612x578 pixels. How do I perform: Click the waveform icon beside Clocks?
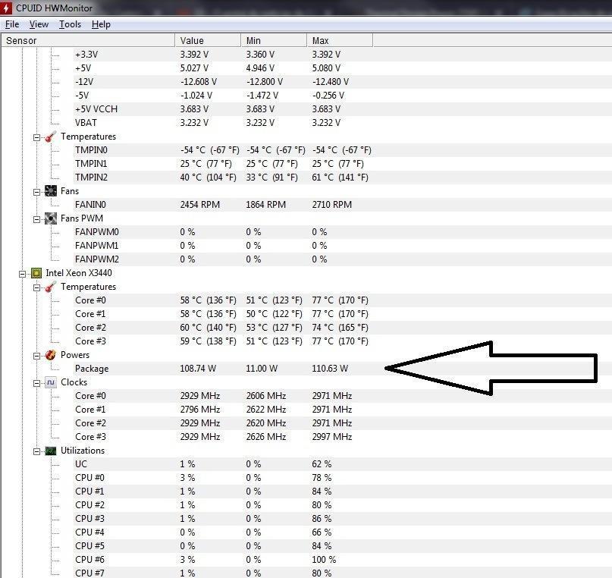(51, 382)
